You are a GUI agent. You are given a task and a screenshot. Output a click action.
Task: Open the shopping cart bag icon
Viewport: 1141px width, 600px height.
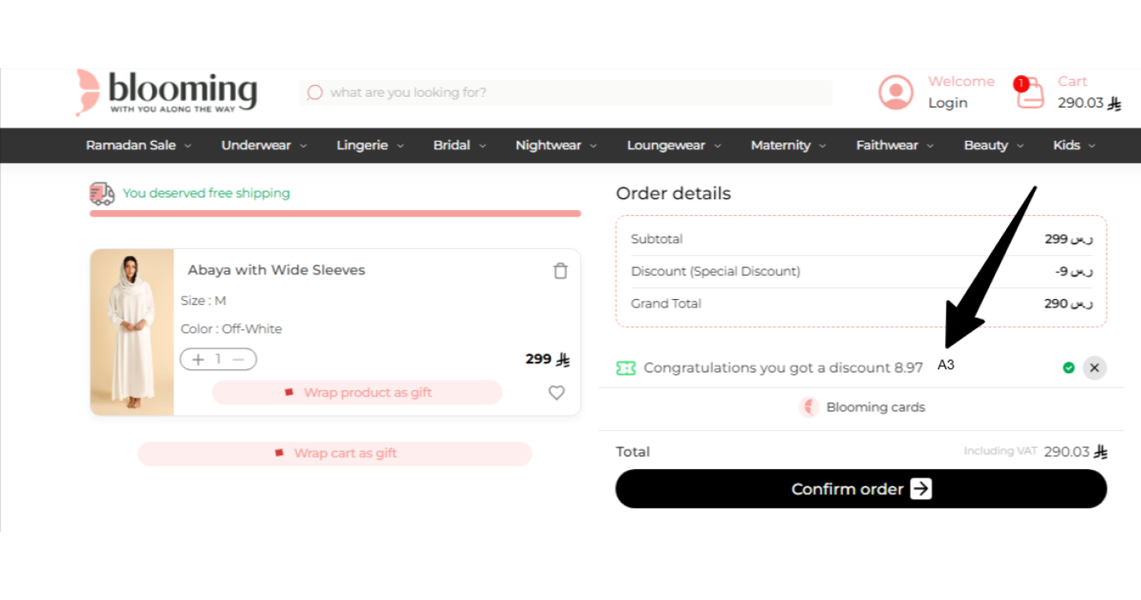click(x=1030, y=92)
